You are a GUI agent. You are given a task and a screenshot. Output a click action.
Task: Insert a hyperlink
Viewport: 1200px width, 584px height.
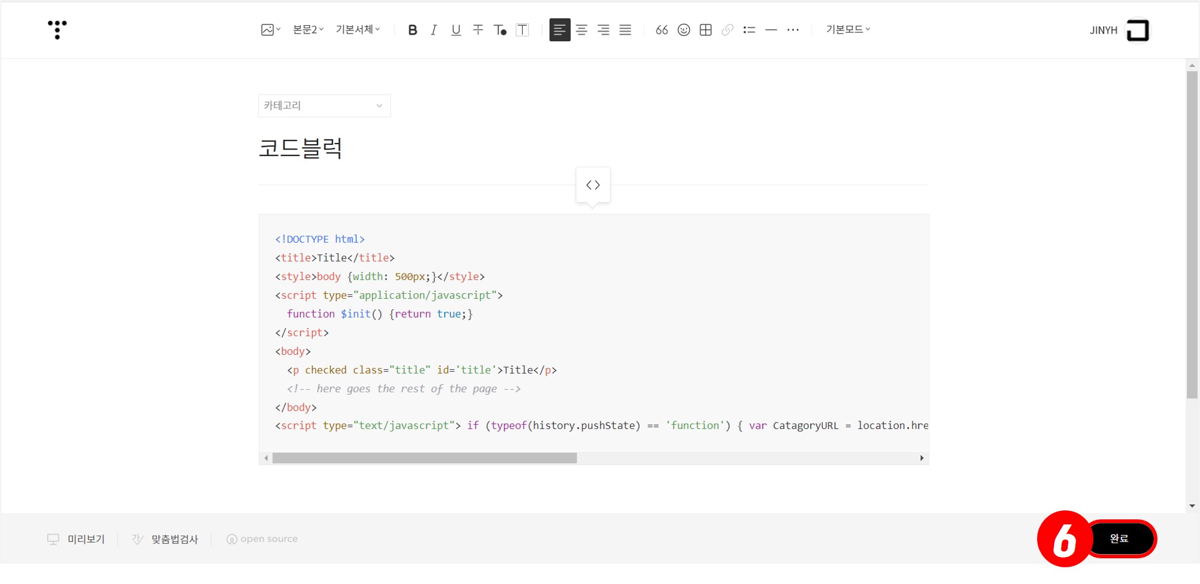coord(728,30)
